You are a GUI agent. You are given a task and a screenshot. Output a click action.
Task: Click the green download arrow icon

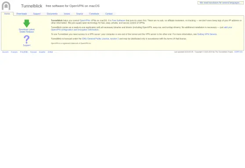[26, 23]
